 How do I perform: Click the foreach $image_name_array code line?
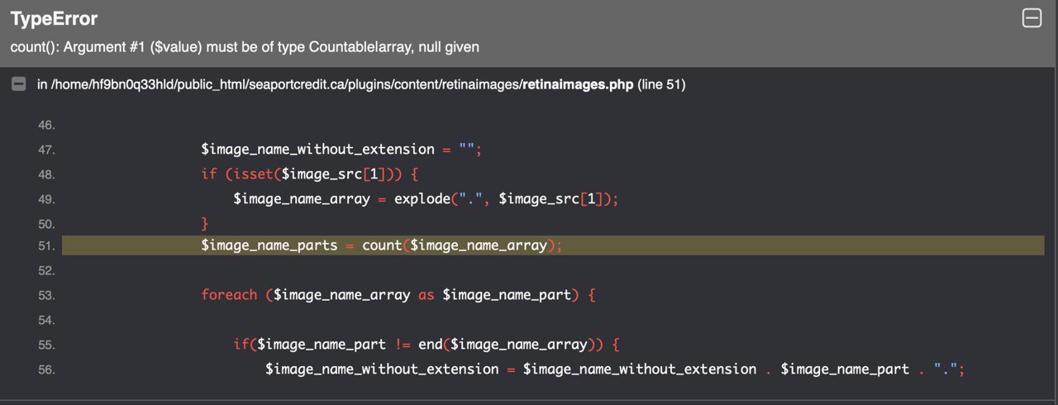(x=398, y=295)
